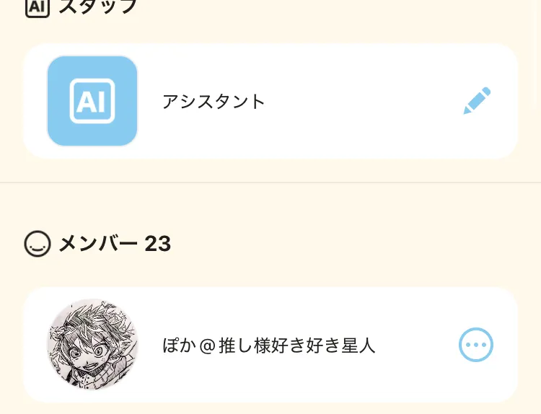Tap the blue AI assistant avatar
This screenshot has width=541, height=414.
[92, 101]
